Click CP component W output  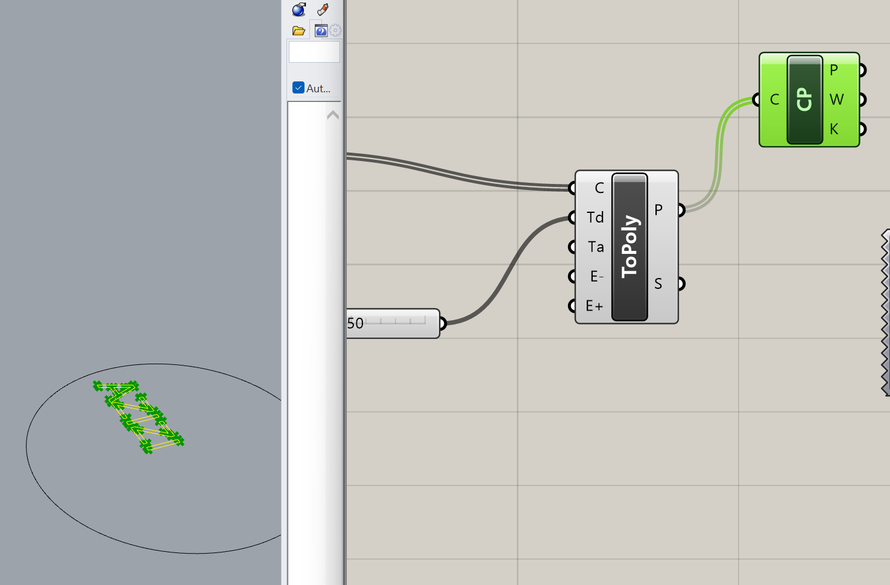(x=836, y=100)
